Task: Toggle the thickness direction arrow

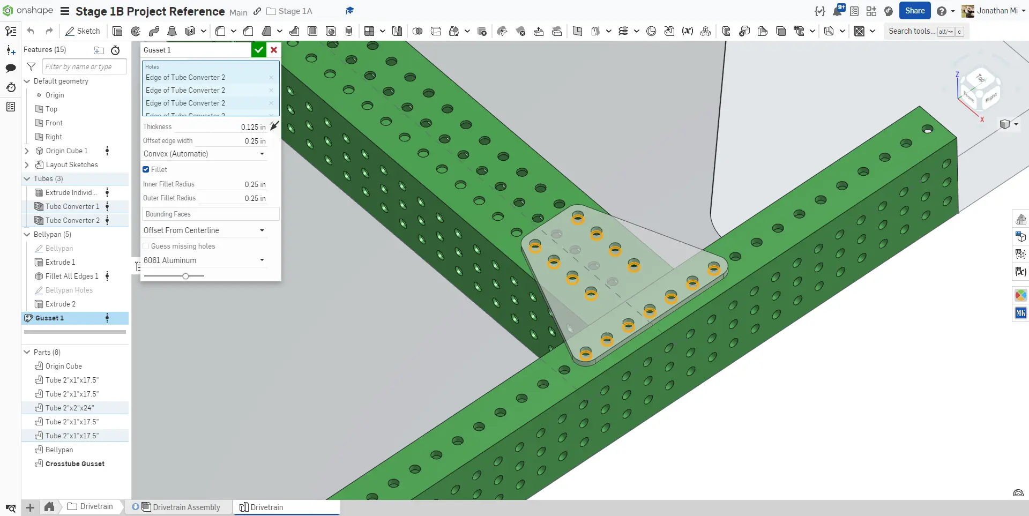Action: tap(274, 126)
